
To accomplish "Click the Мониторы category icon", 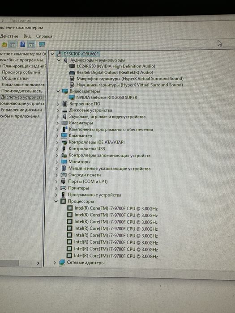I will tap(64, 162).
